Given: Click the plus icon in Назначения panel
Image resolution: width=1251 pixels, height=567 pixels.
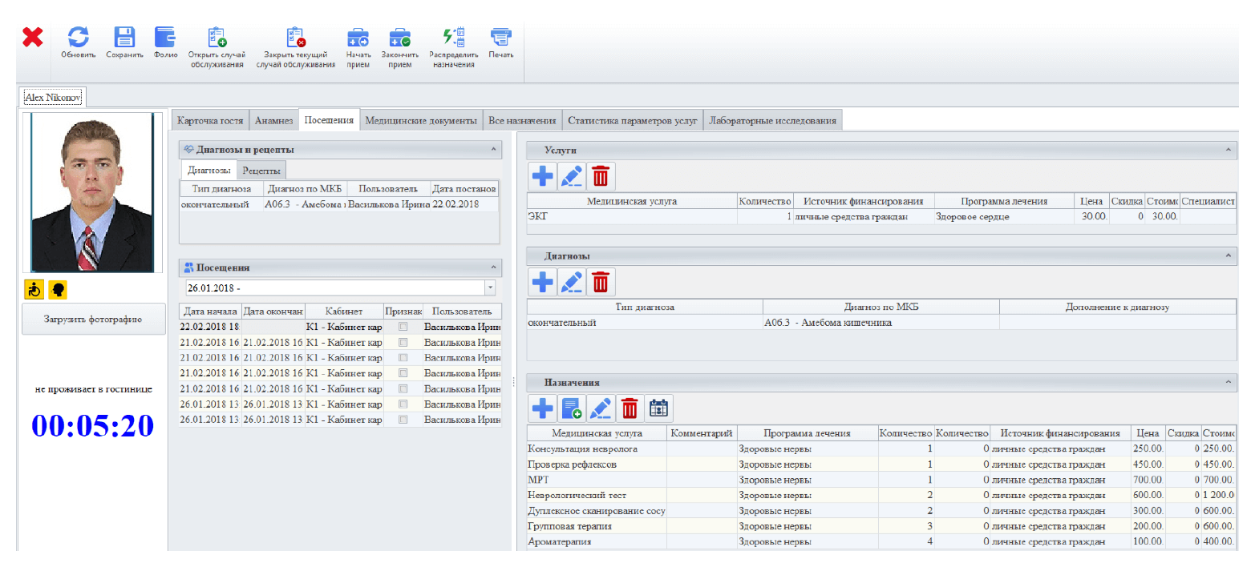Looking at the screenshot, I should [x=543, y=408].
